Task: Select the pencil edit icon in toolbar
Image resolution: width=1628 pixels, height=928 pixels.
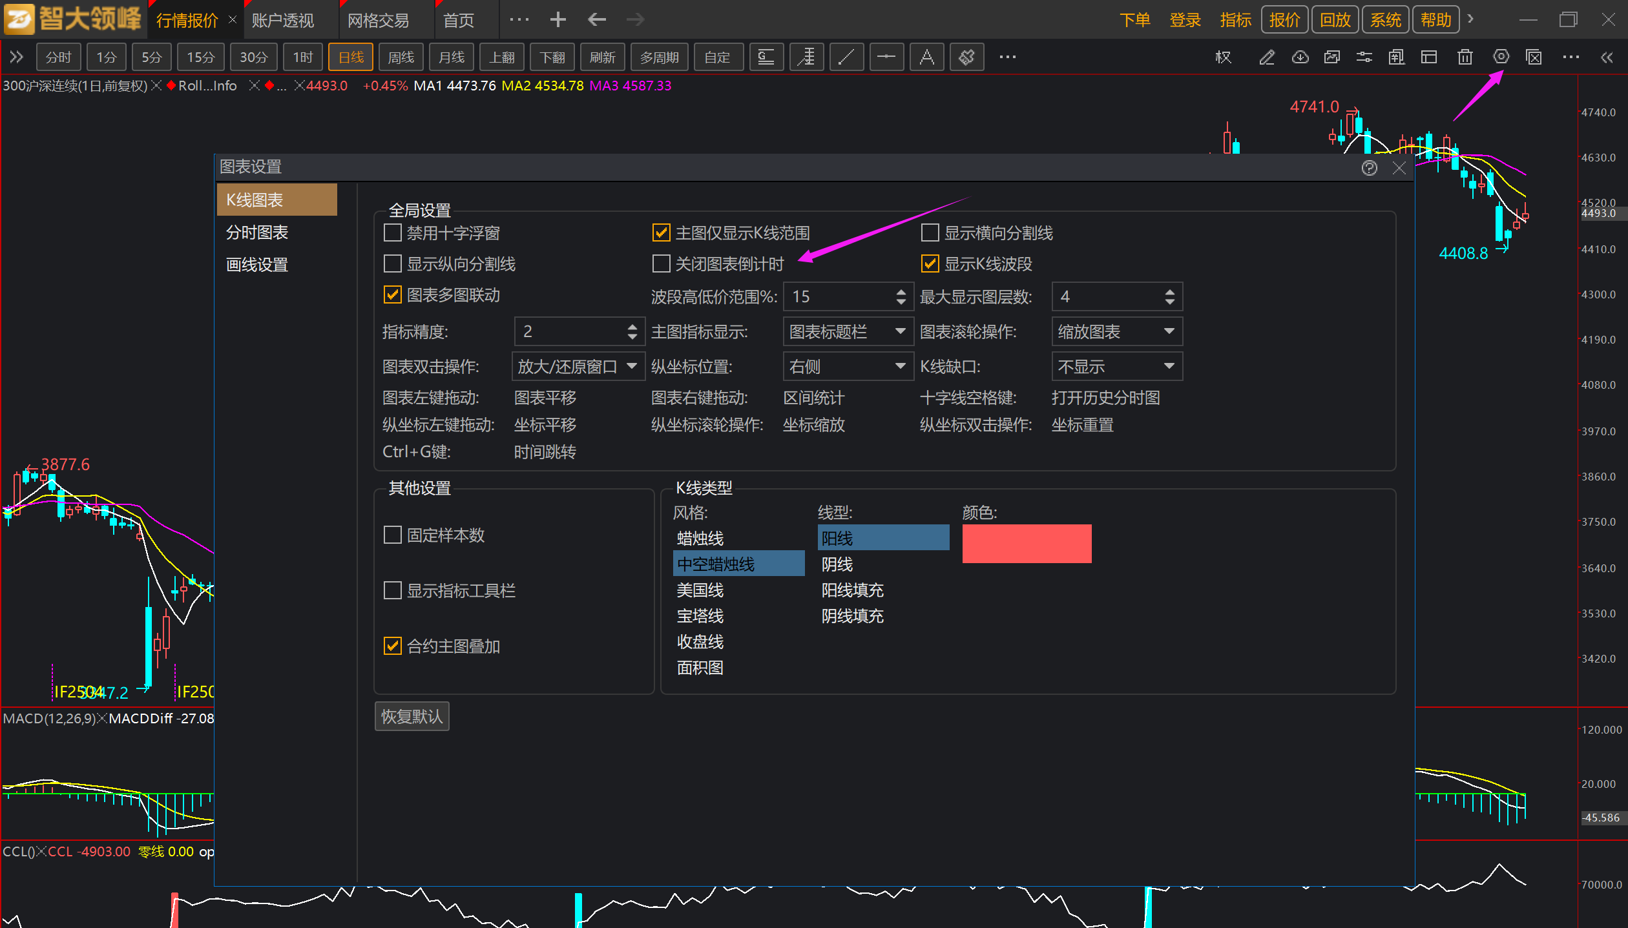Action: (x=1266, y=57)
